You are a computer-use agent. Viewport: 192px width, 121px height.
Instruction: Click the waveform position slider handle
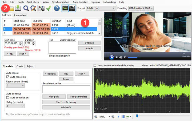tap(137, 116)
